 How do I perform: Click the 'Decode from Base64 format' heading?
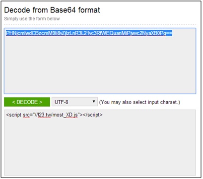pyautogui.click(x=52, y=10)
